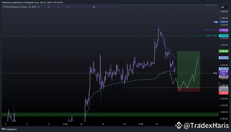Click the Vol indicator label
Screen dimensions: 231x132
click(94, 7)
